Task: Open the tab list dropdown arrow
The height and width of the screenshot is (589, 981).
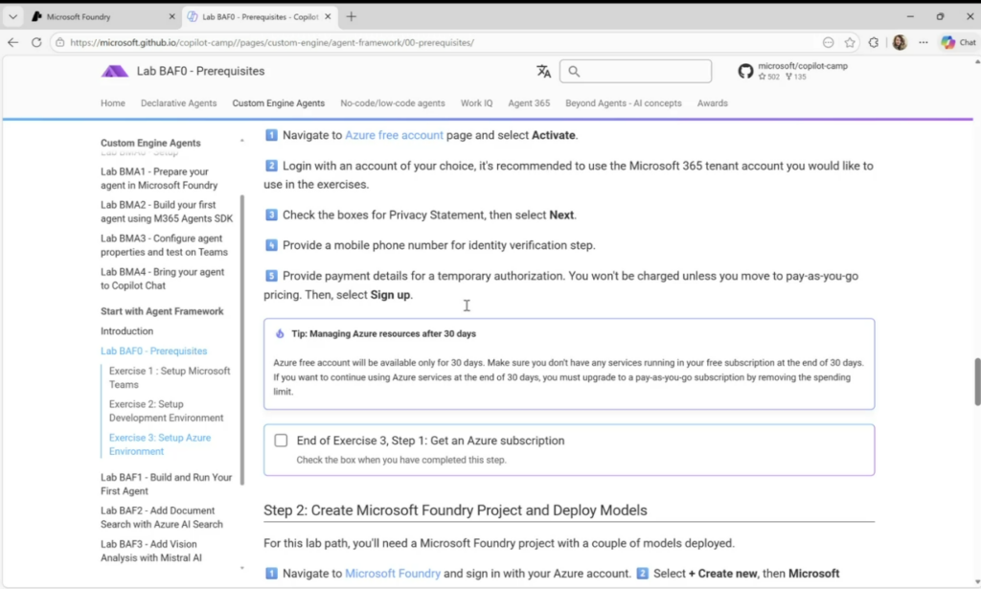Action: (13, 16)
